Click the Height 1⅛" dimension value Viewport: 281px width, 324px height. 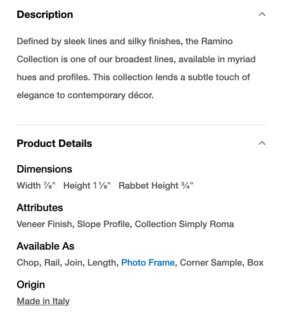click(87, 186)
